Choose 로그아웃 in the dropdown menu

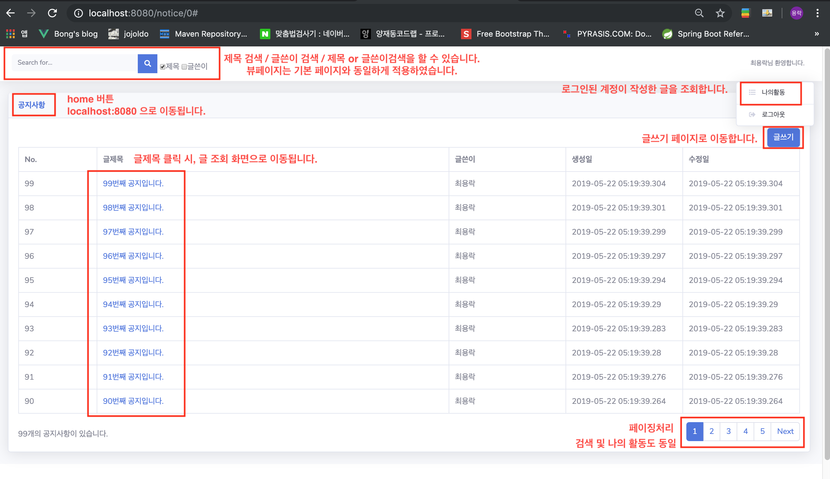coord(773,114)
